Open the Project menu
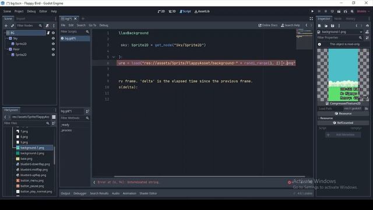 coord(19,11)
